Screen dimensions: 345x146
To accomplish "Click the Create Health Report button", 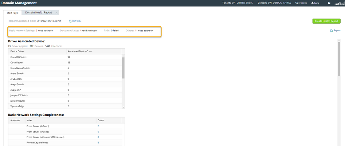I will click(x=326, y=21).
